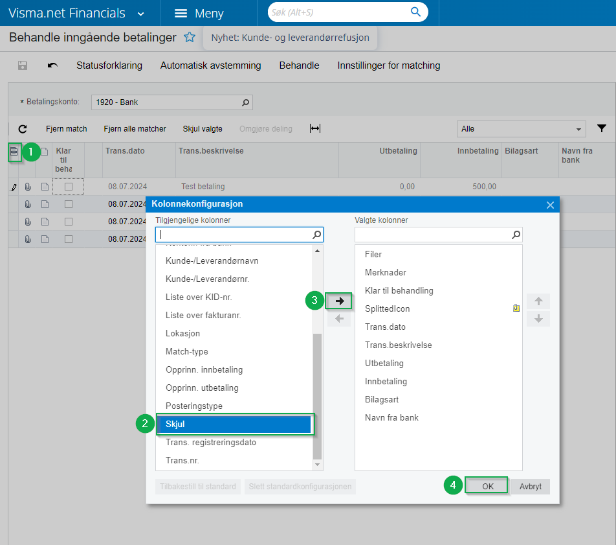Click Skjul valgte
The image size is (616, 545).
click(x=203, y=129)
